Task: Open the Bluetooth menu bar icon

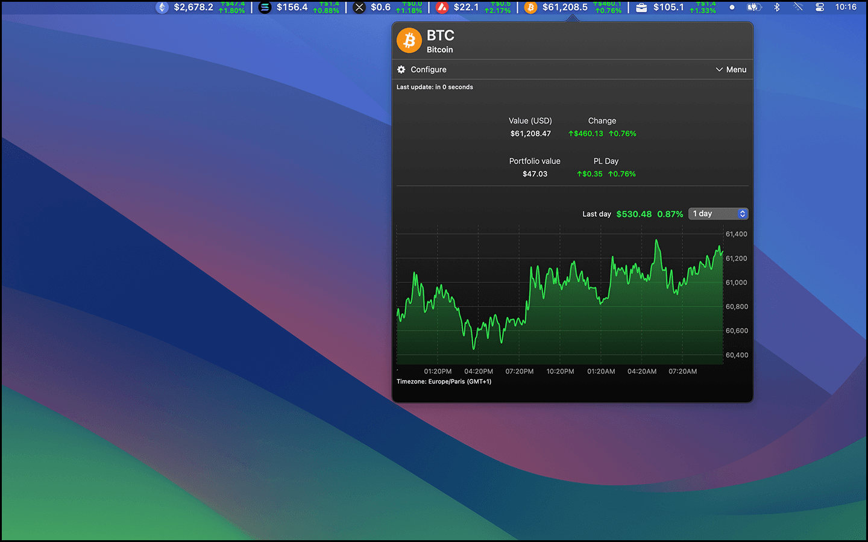Action: coord(777,7)
